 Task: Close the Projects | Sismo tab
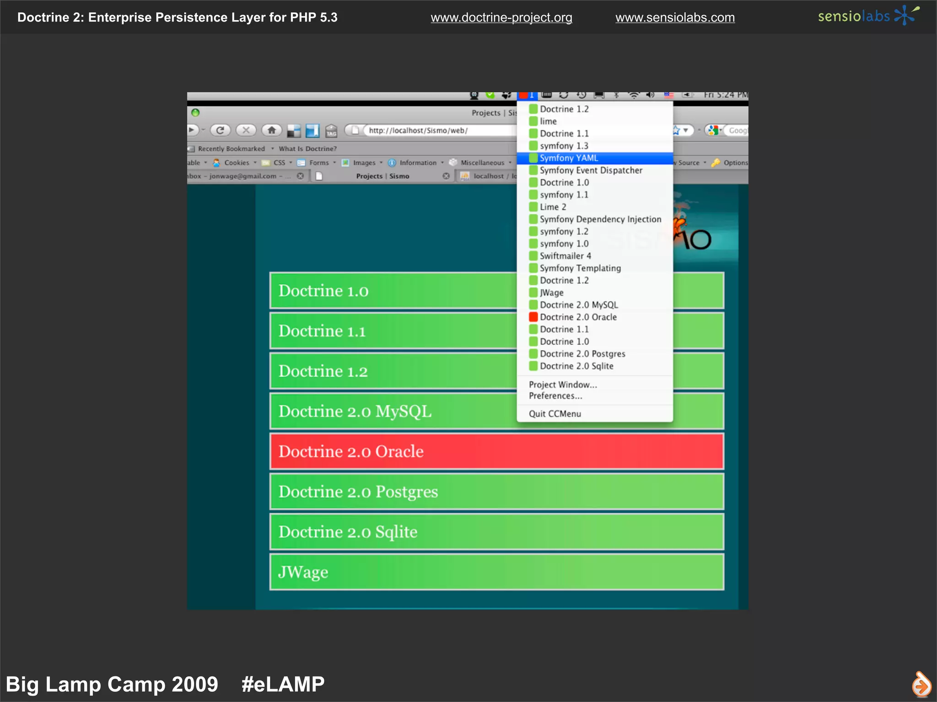446,176
